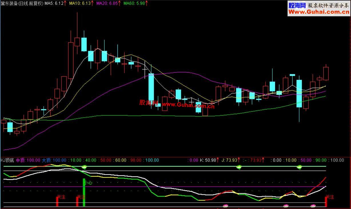351x209 pixels.
Task: Select the MA5: 6.12 moving average label
Action: tap(54, 3)
